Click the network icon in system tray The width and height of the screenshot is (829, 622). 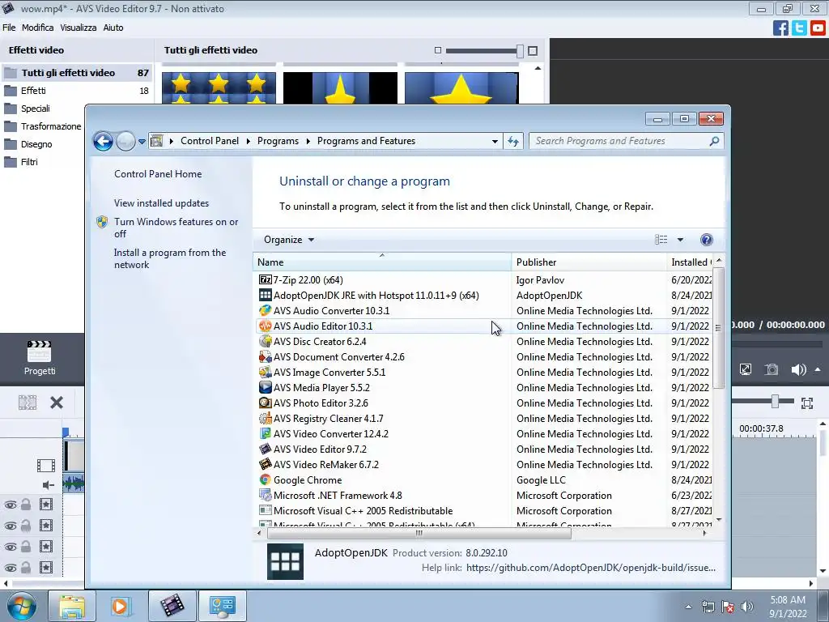[x=708, y=607]
